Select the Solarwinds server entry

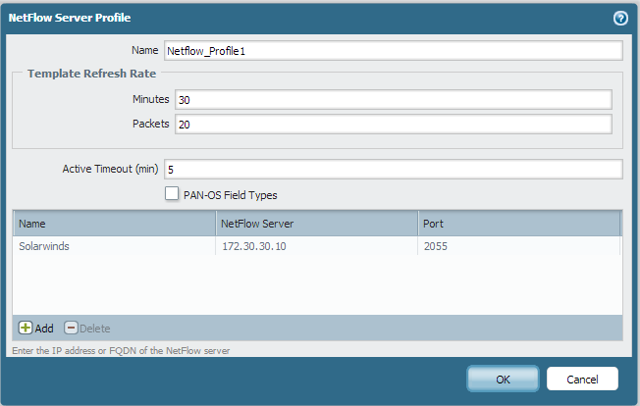pyautogui.click(x=44, y=246)
